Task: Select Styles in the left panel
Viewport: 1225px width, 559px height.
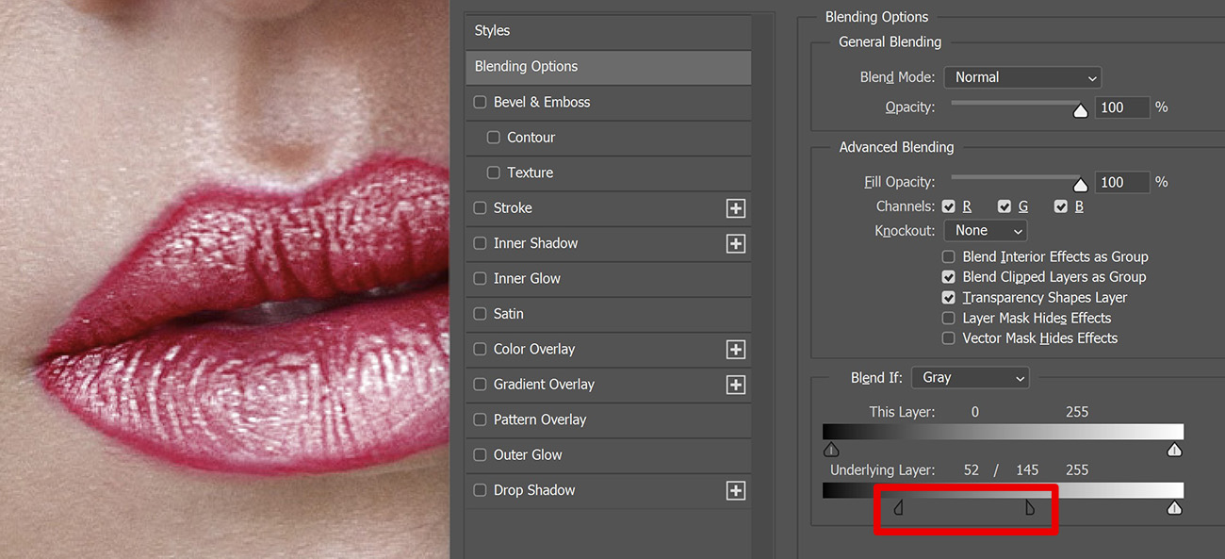Action: click(608, 30)
